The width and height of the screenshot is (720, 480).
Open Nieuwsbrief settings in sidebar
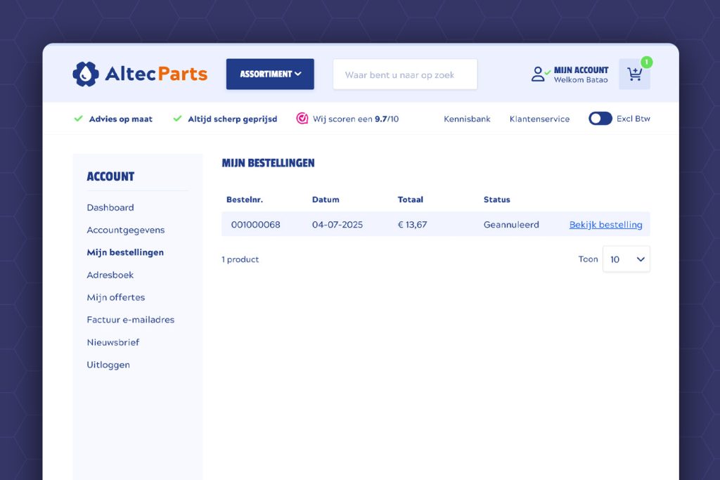[113, 342]
